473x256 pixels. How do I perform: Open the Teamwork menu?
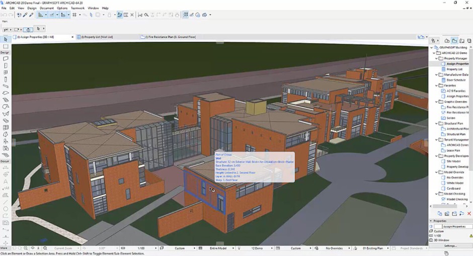point(77,8)
